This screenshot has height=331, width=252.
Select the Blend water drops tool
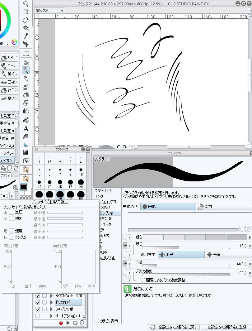[x=26, y=111]
